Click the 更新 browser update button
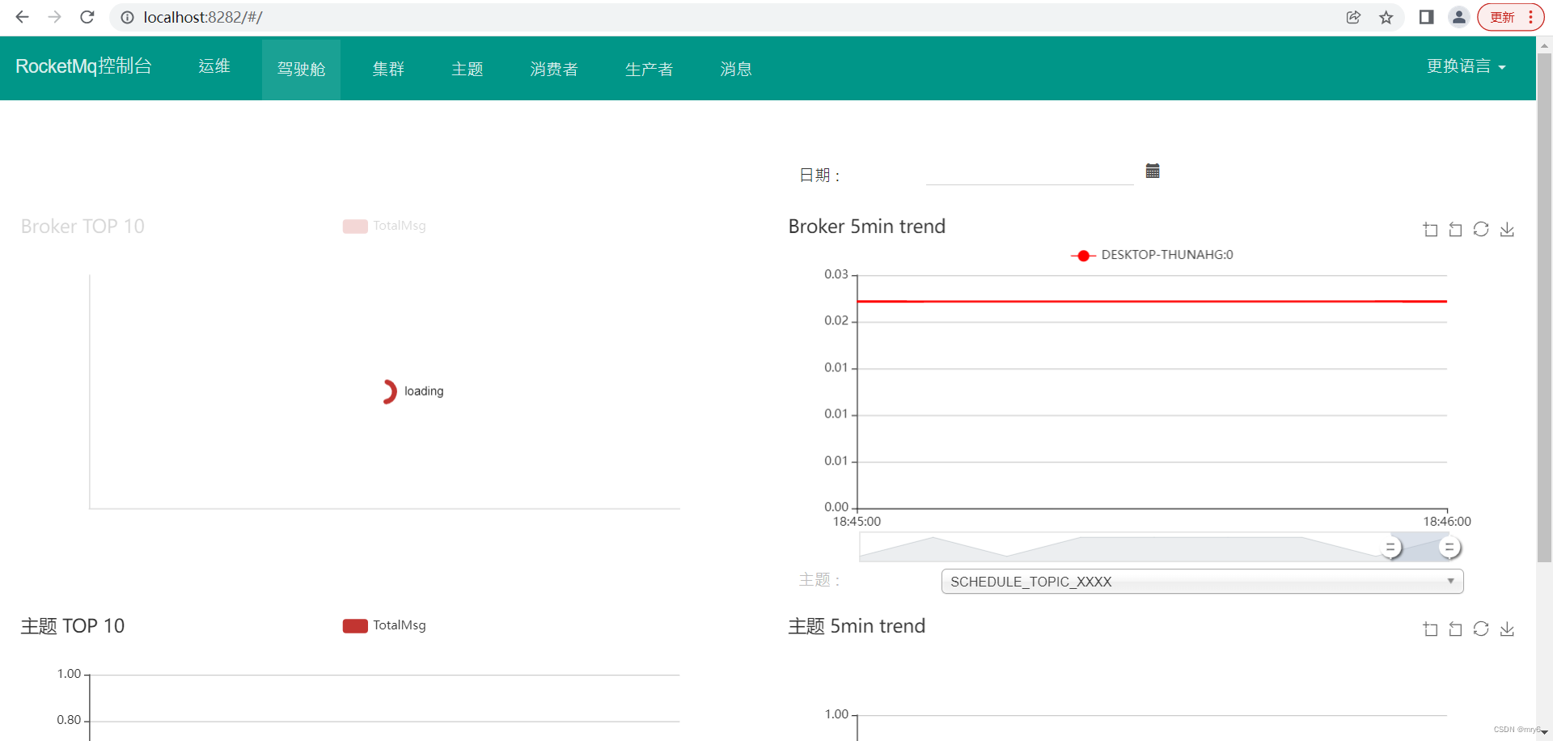 (1502, 17)
